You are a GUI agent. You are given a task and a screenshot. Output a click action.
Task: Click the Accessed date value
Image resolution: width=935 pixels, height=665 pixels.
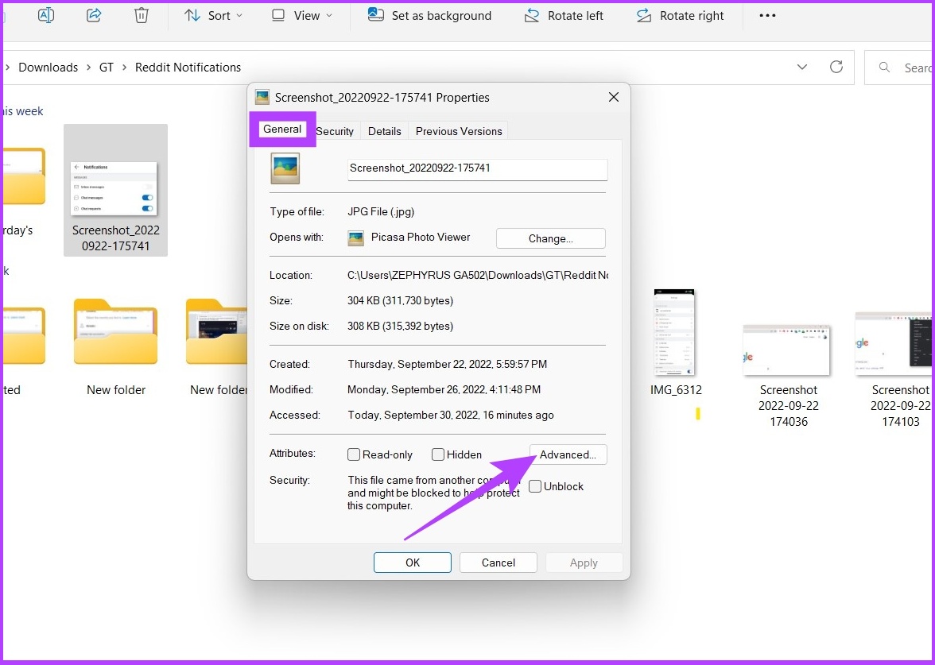[451, 415]
